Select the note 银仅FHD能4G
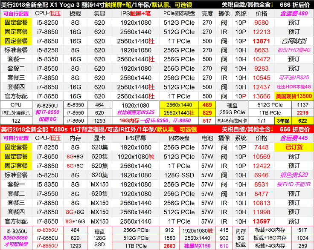The height and width of the screenshot is (250, 314). click(x=294, y=50)
